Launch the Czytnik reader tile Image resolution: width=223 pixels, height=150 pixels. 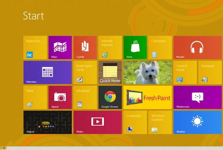85,47
